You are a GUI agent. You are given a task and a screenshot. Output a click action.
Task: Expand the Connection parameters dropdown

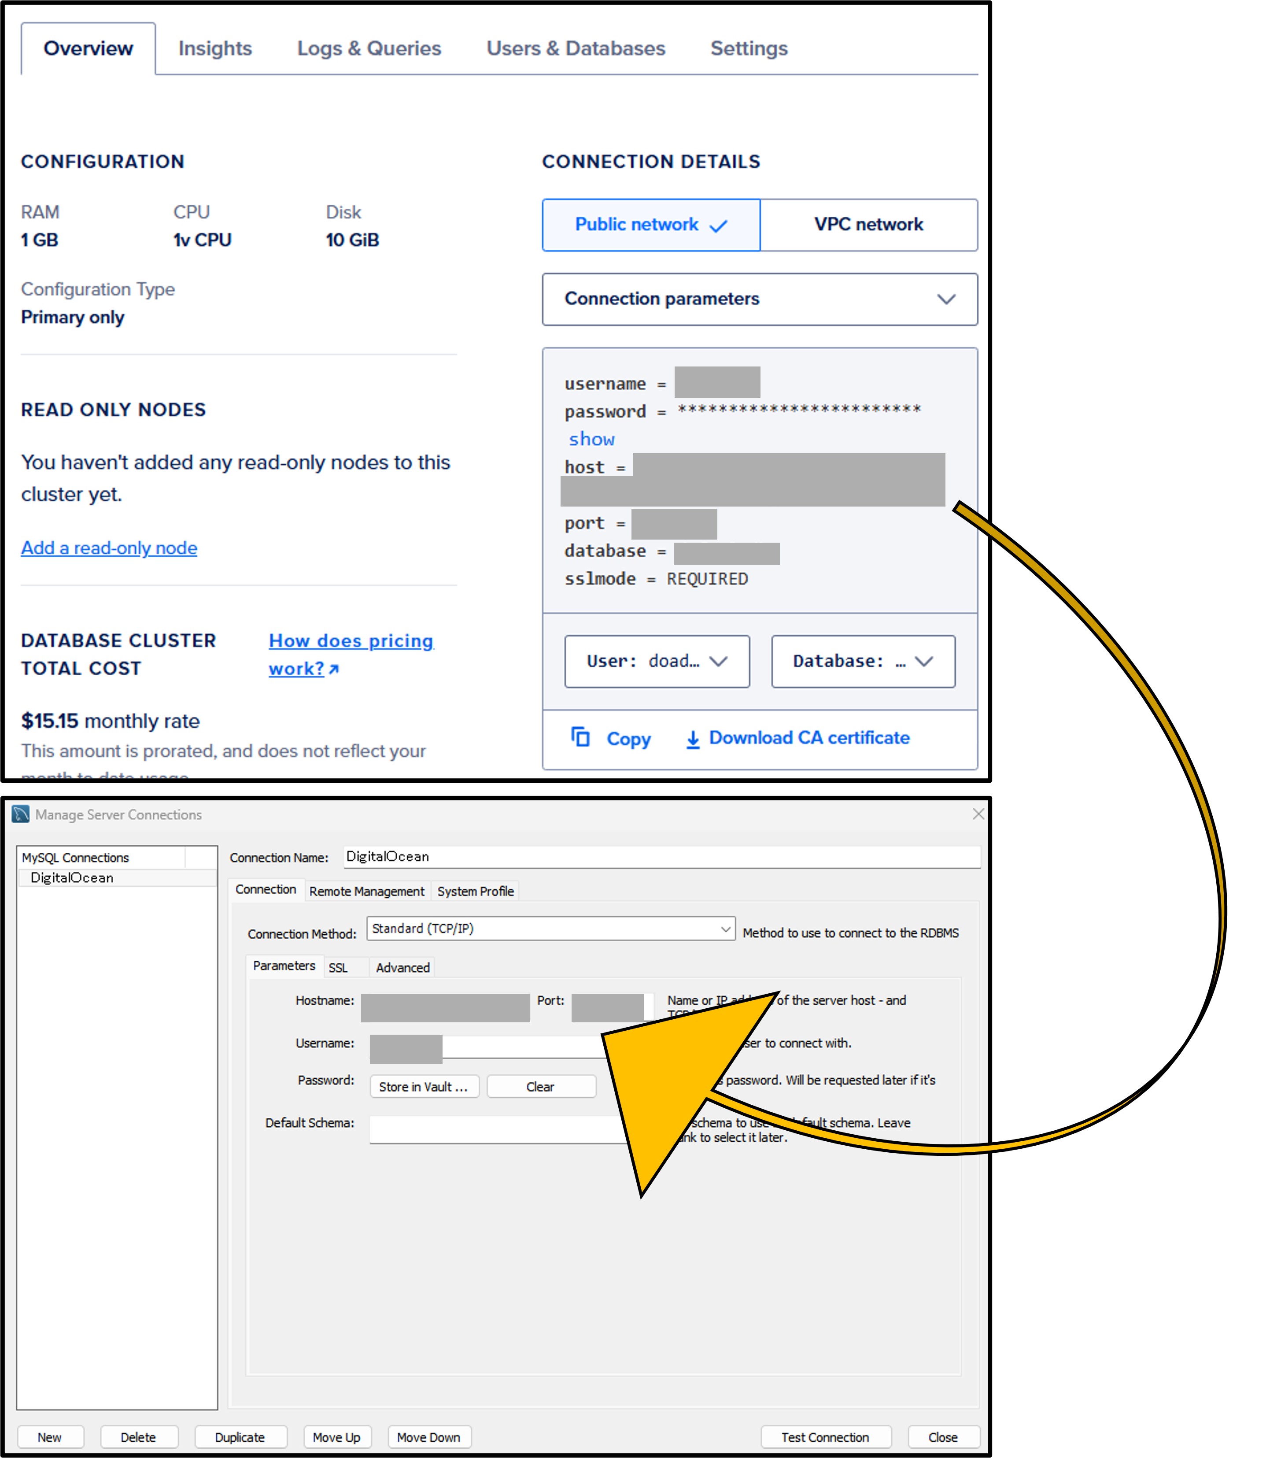759,299
